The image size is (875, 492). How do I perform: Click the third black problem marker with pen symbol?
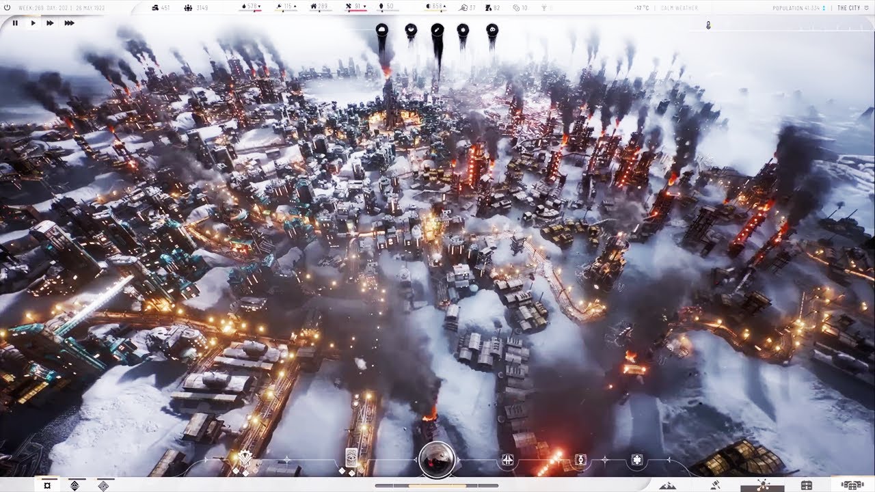(x=437, y=31)
